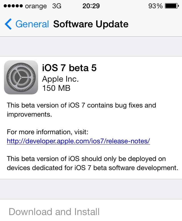Viewport: 182px width, 221px height.
Task: Tap the blue back chevron arrow
Action: (x=8, y=24)
